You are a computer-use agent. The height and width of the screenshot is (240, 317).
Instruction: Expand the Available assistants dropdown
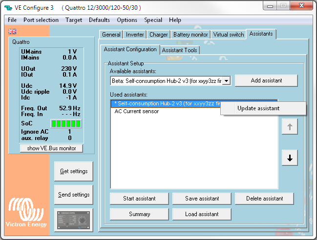(x=227, y=80)
